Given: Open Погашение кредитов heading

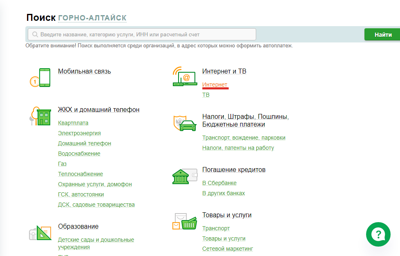Looking at the screenshot, I should pyautogui.click(x=234, y=170).
